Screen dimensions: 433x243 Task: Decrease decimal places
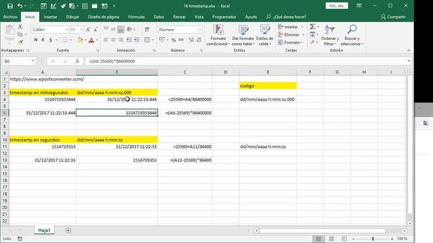point(199,40)
